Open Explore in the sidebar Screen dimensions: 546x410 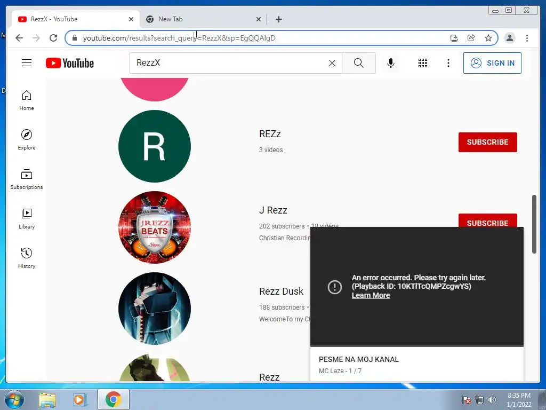click(x=27, y=140)
